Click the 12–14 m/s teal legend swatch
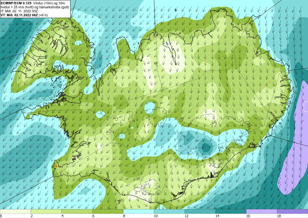This screenshot has width=308, height=218. 200,211
